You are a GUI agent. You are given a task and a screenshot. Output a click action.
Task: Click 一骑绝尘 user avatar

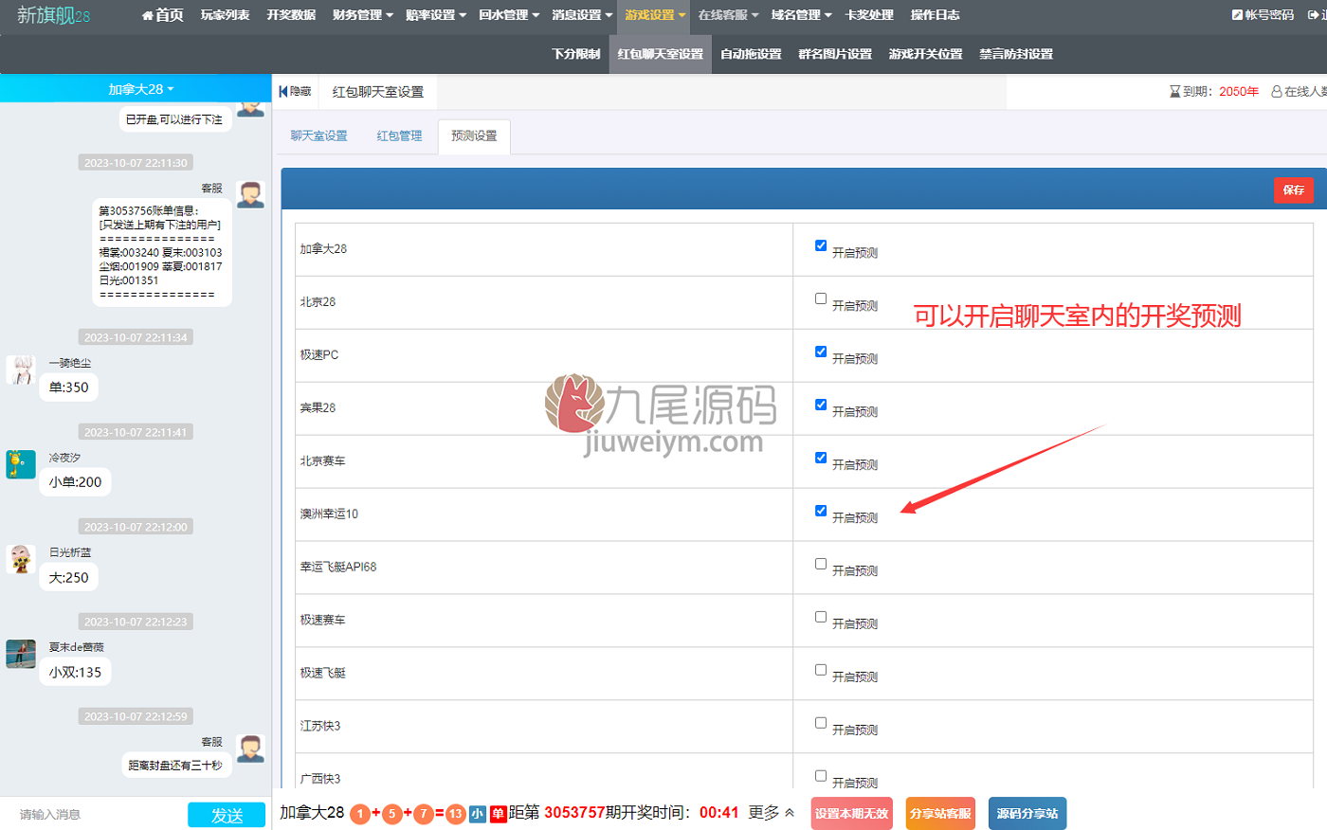tap(21, 370)
